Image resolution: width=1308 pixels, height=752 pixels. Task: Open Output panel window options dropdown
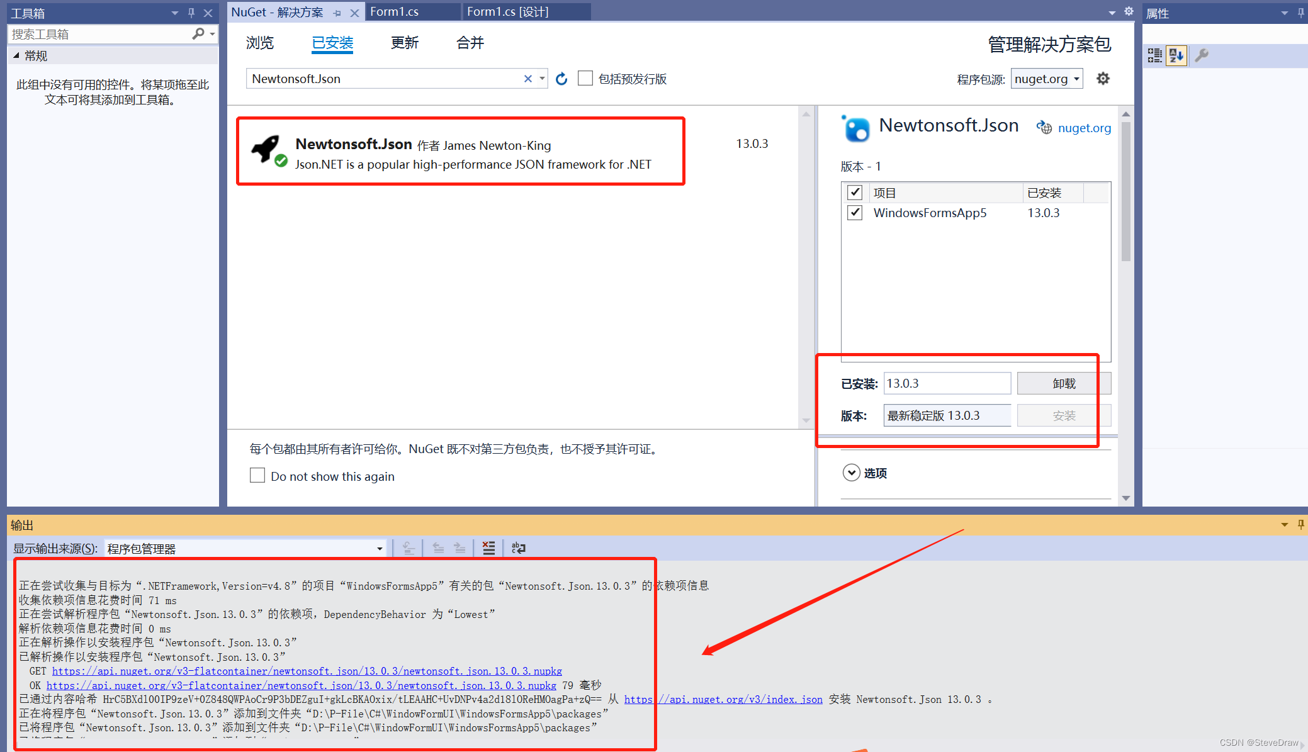tap(1285, 524)
